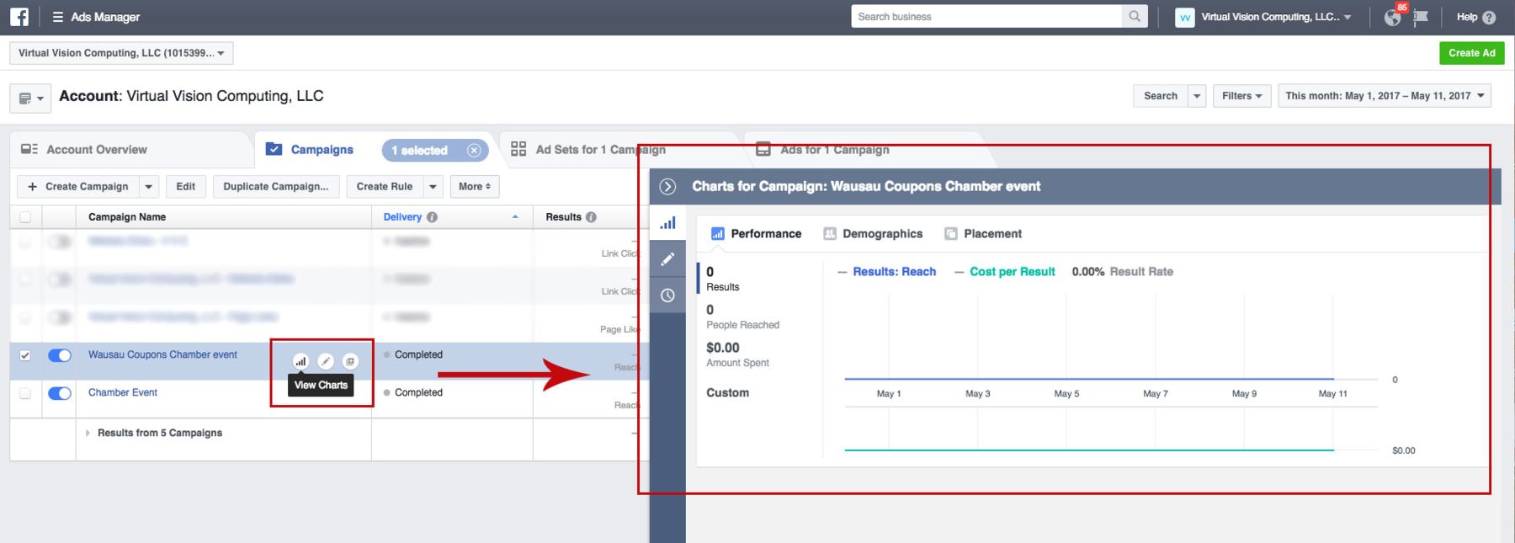Collapse the charts panel arrow icon
1515x543 pixels.
(x=667, y=187)
